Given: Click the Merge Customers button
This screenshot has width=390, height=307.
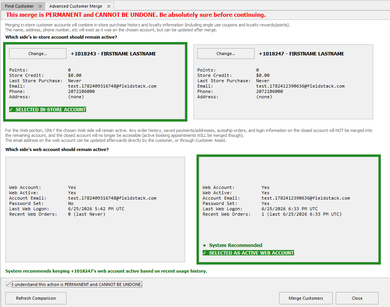Looking at the screenshot, I should 305,298.
